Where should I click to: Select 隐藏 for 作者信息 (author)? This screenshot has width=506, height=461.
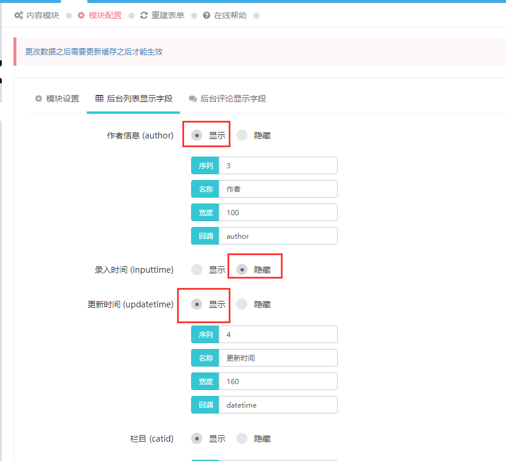pos(242,135)
